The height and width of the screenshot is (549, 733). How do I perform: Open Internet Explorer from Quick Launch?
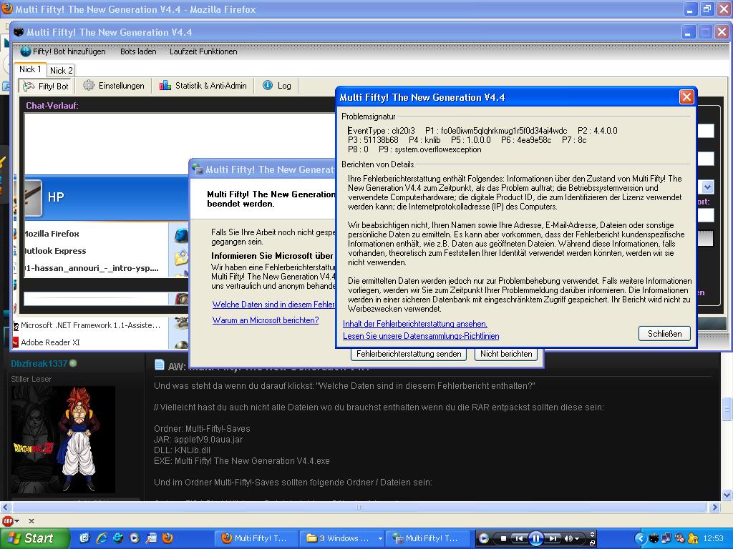(101, 538)
